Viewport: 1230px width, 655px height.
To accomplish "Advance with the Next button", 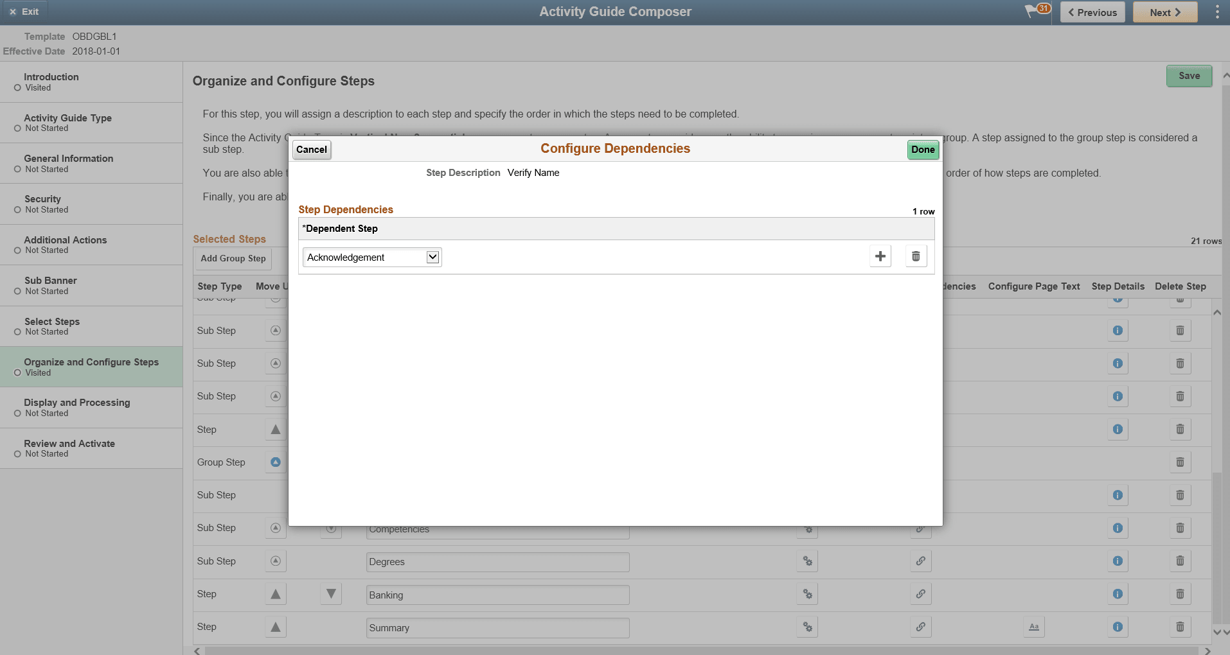I will (x=1164, y=12).
